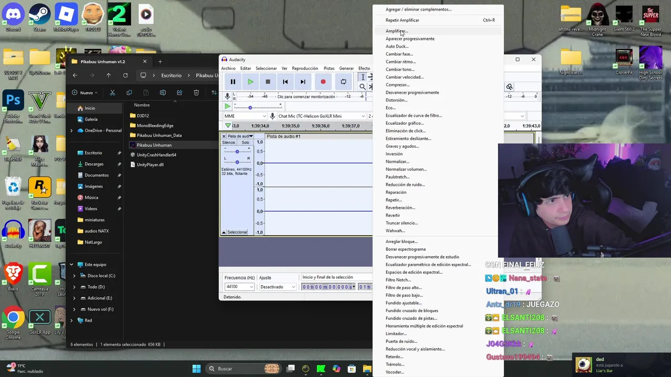
Task: Click the Stop button in Audacity
Action: coord(268,82)
